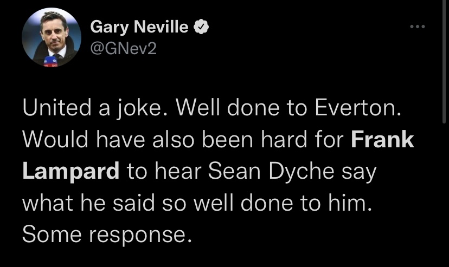The image size is (449, 267).
Task: Click the blue verified badge icon
Action: (201, 27)
